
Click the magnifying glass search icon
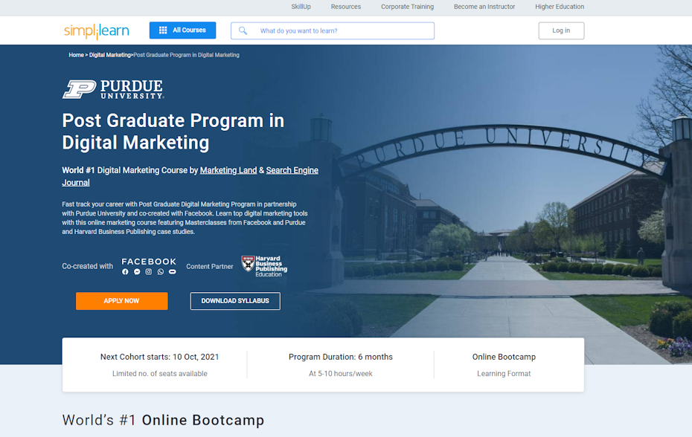click(243, 30)
